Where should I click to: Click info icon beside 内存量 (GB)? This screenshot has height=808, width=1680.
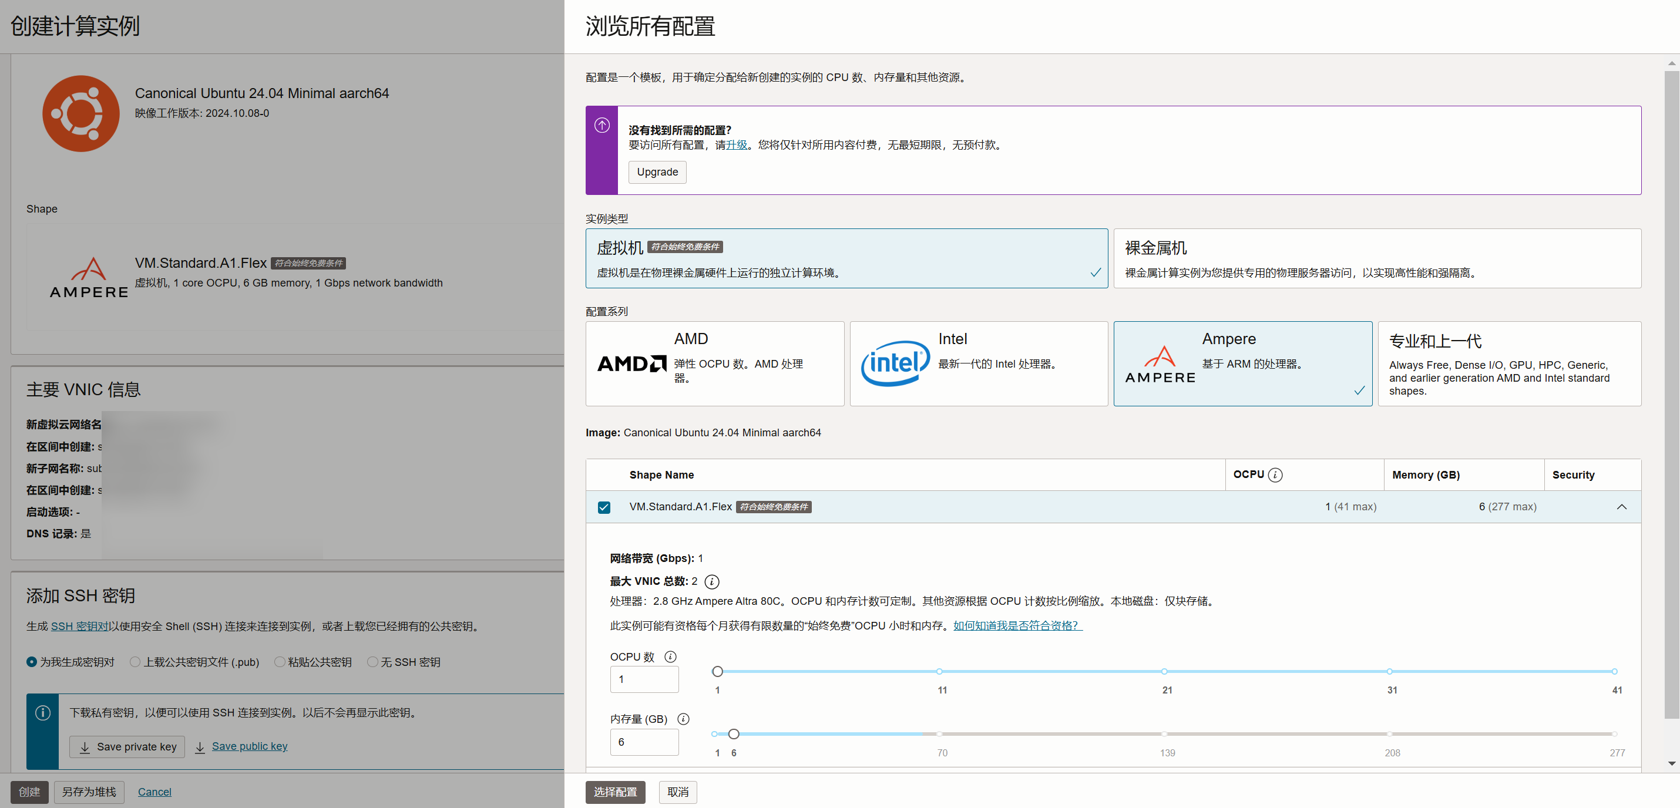pyautogui.click(x=683, y=719)
